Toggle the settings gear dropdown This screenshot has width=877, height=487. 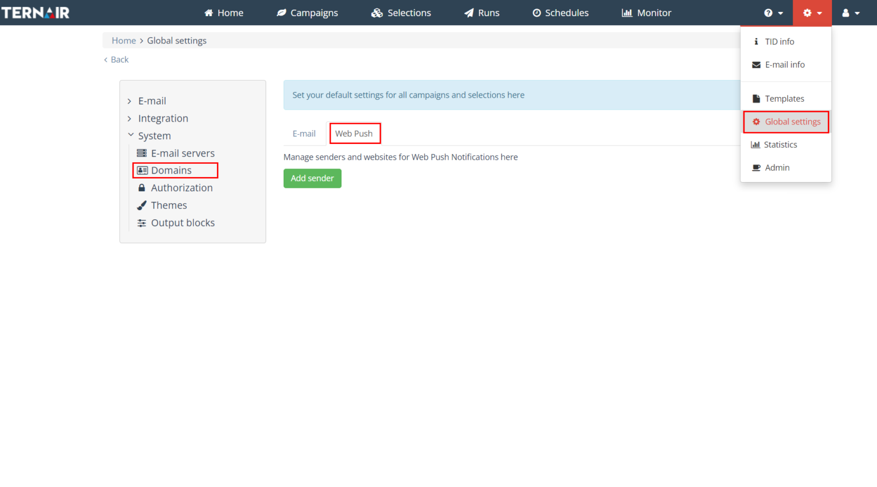point(812,13)
